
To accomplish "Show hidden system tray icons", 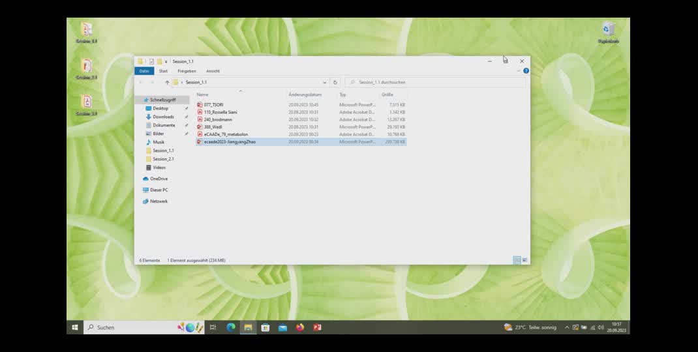I will (x=567, y=327).
